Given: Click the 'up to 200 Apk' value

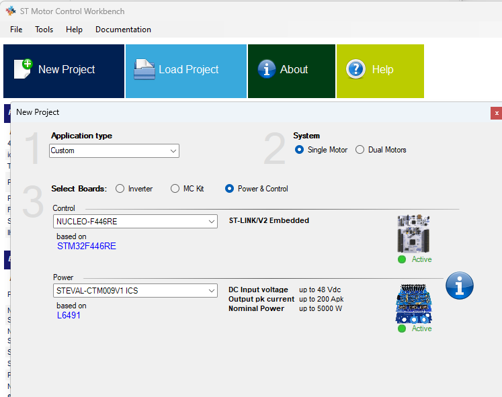Looking at the screenshot, I should pos(321,299).
